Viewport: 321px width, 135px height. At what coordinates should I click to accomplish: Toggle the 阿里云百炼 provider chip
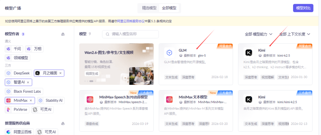pyautogui.click(x=19, y=132)
